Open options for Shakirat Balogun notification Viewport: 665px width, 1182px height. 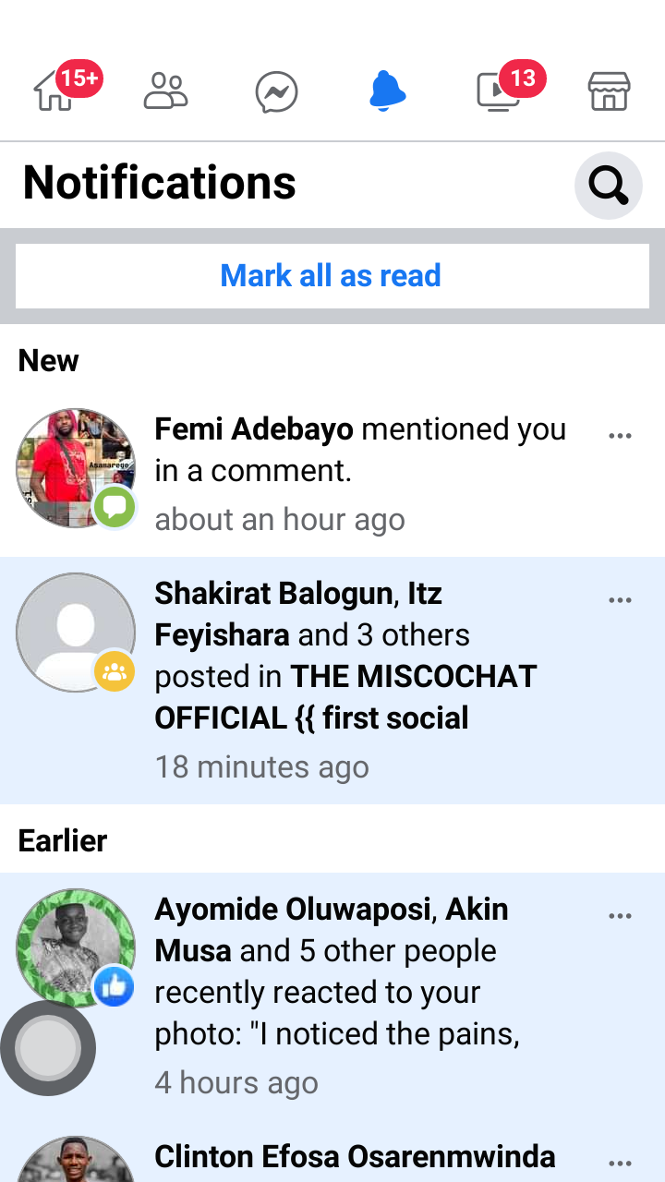point(620,600)
